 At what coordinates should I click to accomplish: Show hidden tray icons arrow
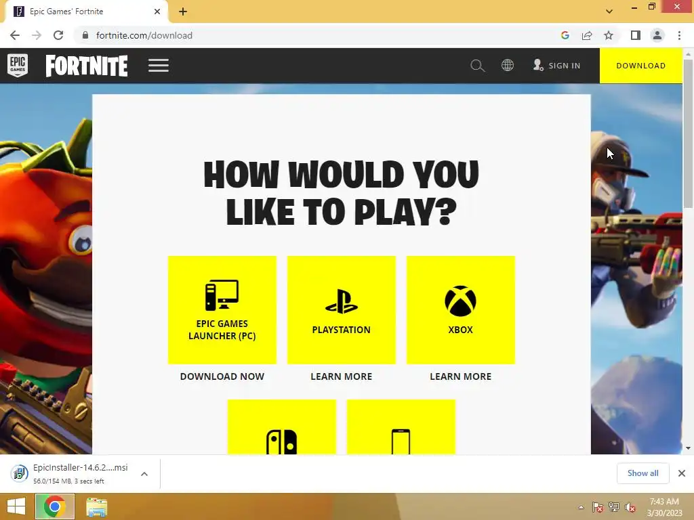point(581,507)
